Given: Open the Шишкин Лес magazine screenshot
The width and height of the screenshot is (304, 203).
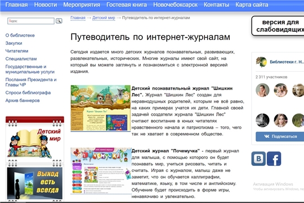Looking at the screenshot, I should click(x=100, y=108).
